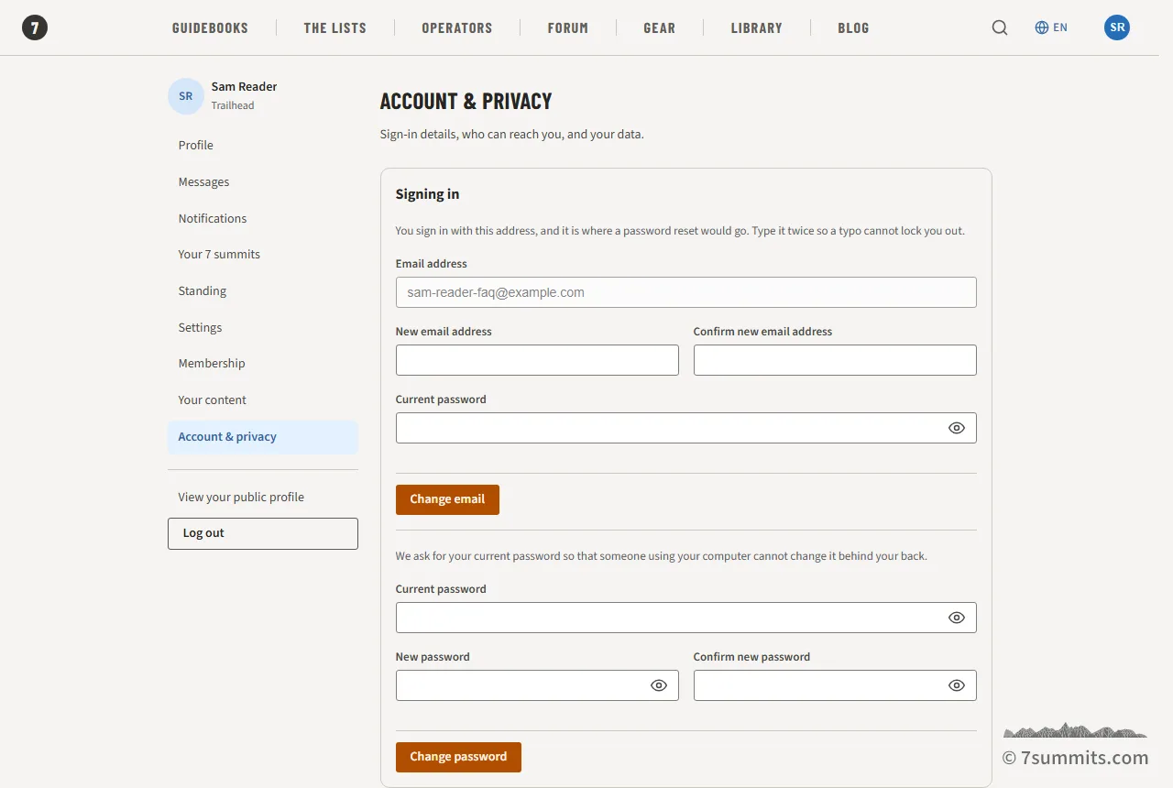Show the email section's current password

coord(957,428)
